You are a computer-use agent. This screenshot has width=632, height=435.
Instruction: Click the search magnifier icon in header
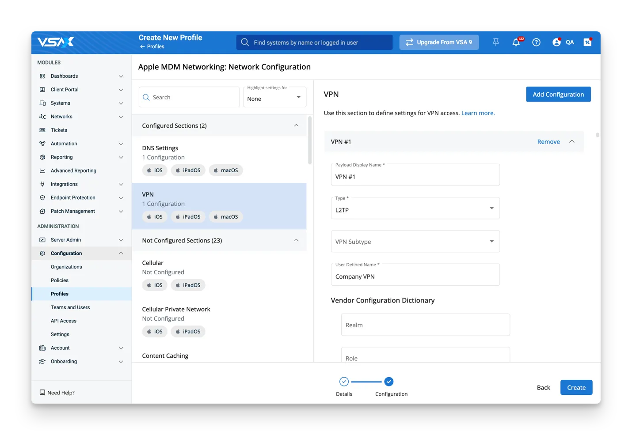(245, 42)
